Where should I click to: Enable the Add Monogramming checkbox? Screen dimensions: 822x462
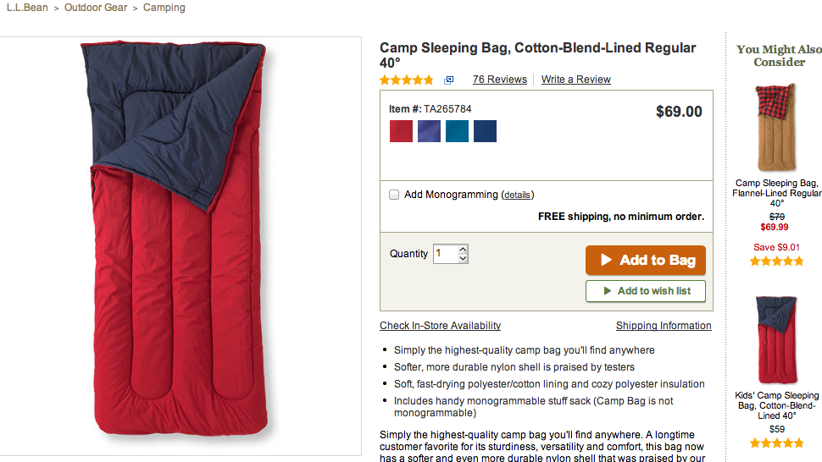tap(394, 195)
